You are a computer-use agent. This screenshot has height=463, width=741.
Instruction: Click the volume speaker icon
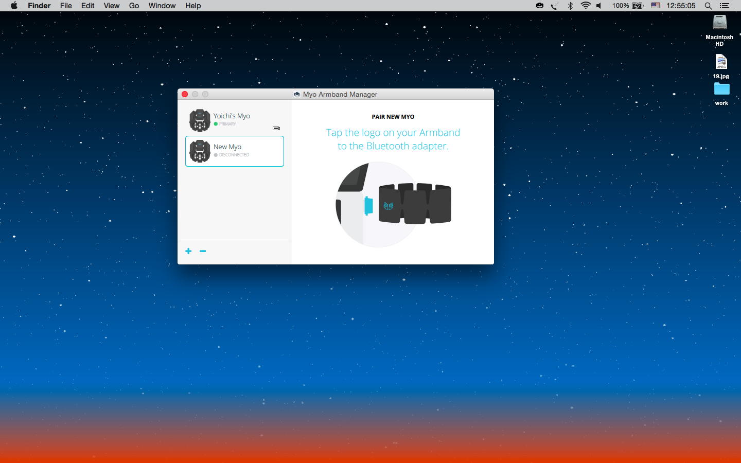[x=599, y=6]
